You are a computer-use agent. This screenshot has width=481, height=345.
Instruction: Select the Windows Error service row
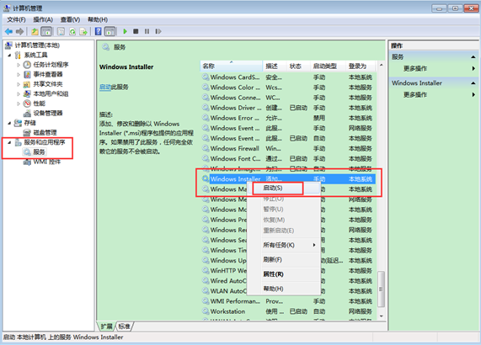click(288, 118)
